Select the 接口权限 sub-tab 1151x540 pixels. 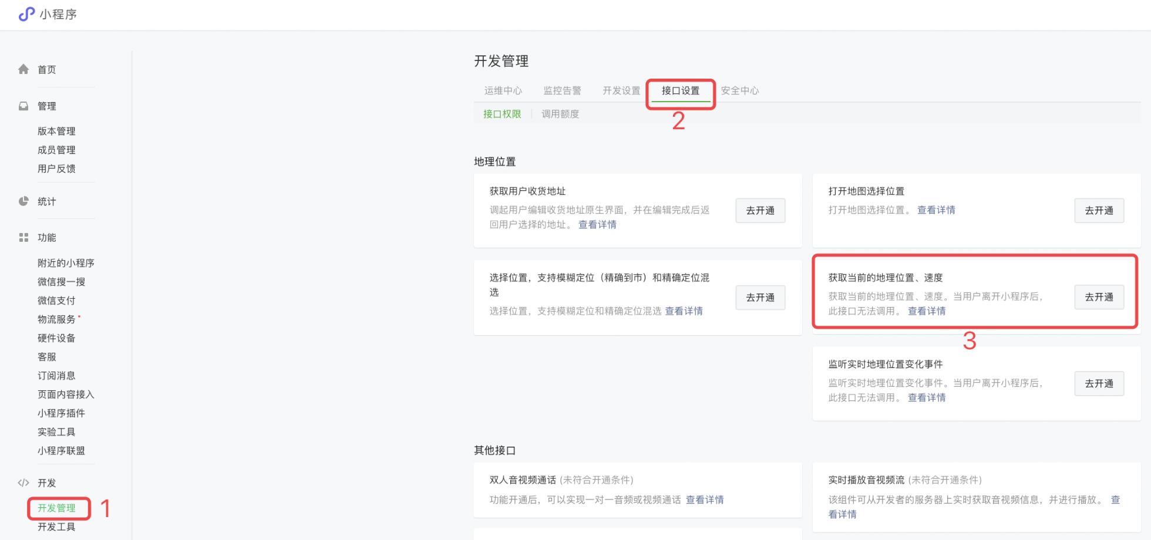(502, 114)
